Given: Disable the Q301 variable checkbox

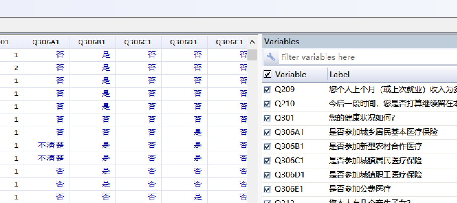Looking at the screenshot, I should [x=267, y=118].
